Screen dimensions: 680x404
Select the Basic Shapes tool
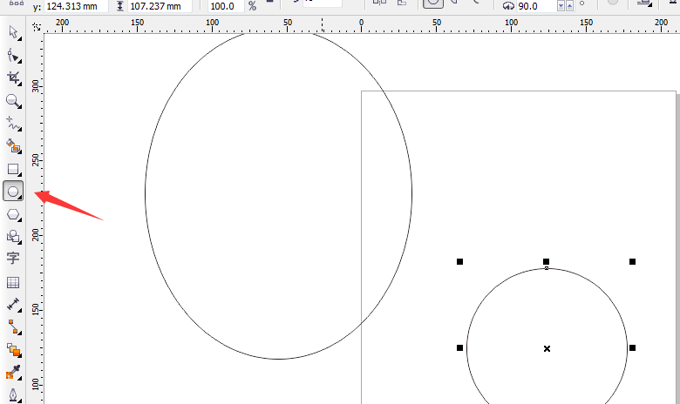(13, 237)
